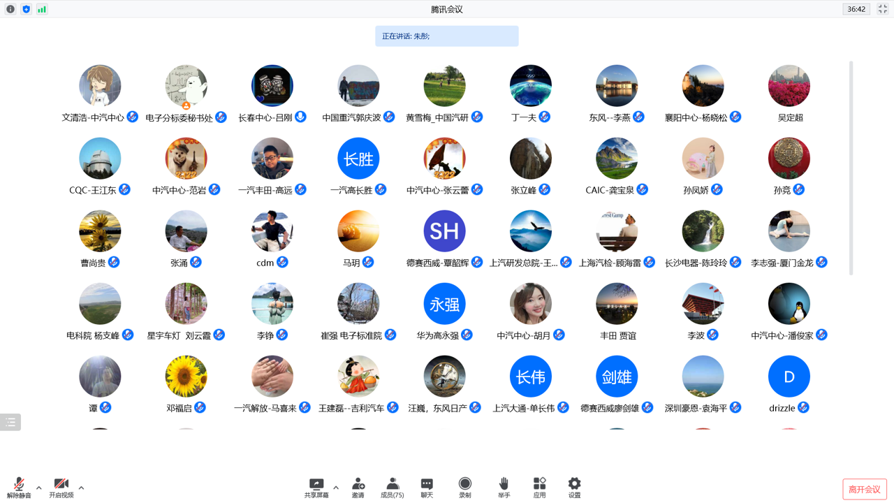Raise hand with 举手 icon

[504, 488]
